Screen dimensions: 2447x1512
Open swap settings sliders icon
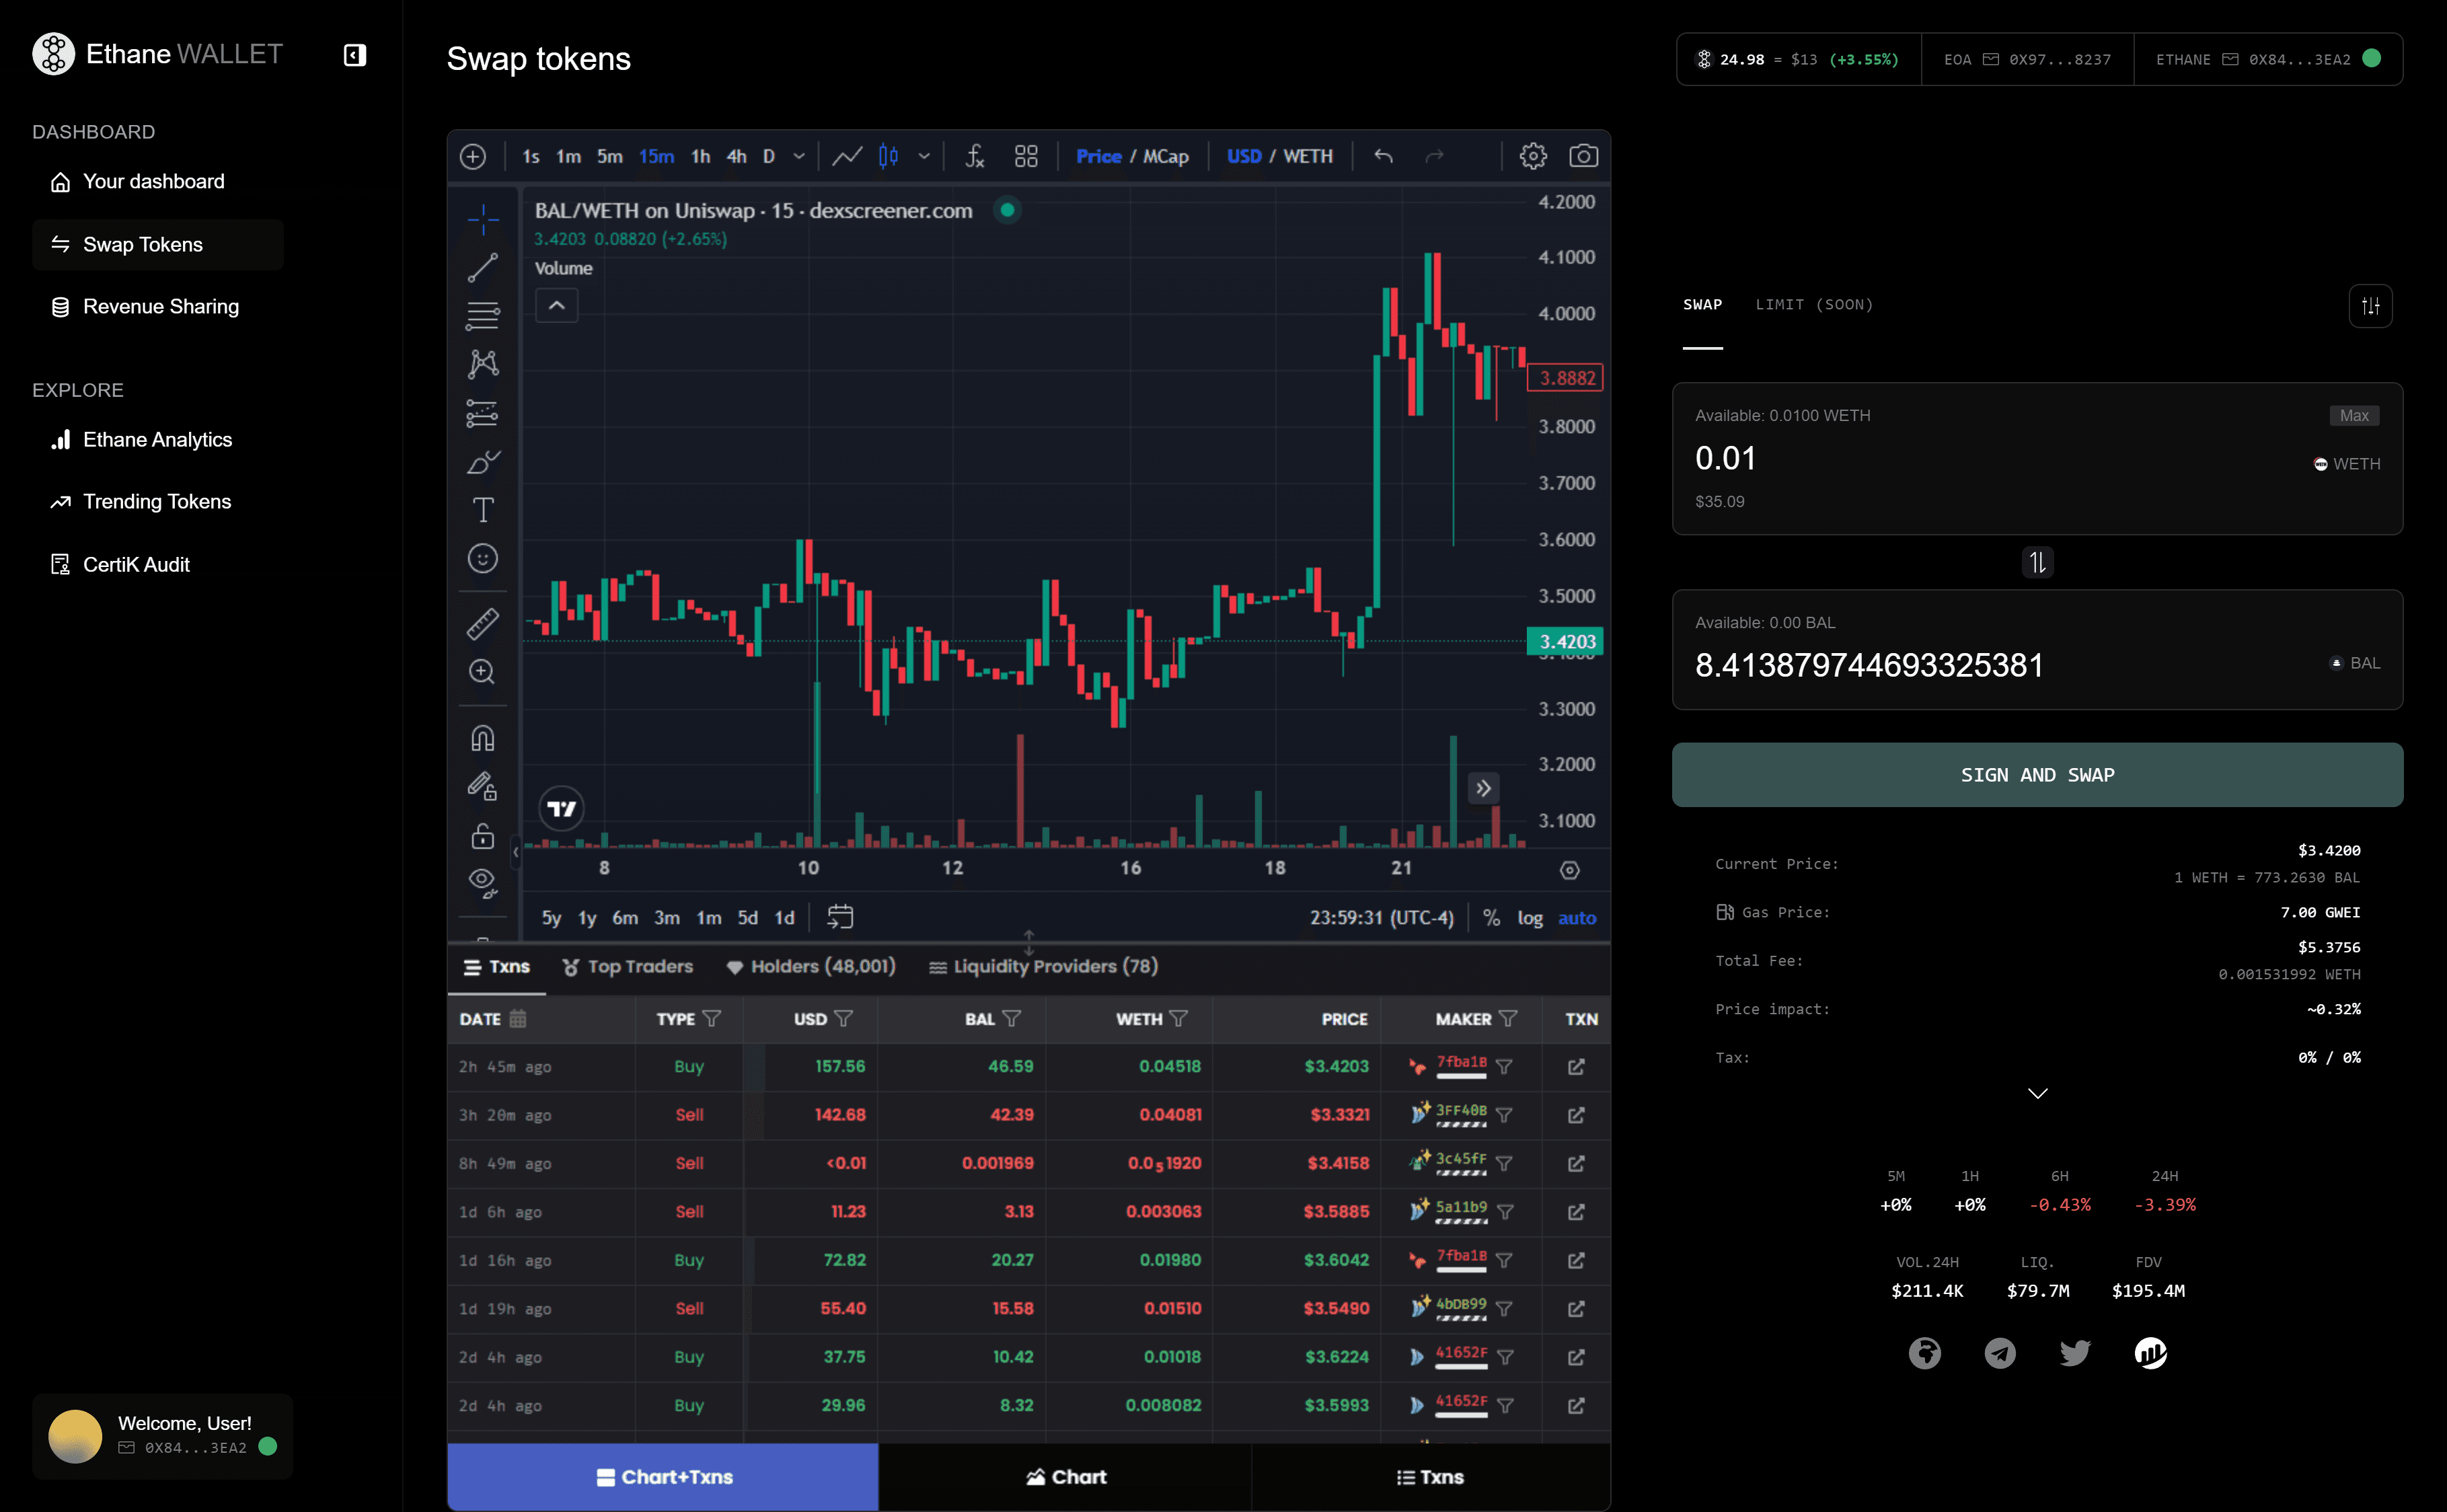click(x=2370, y=306)
